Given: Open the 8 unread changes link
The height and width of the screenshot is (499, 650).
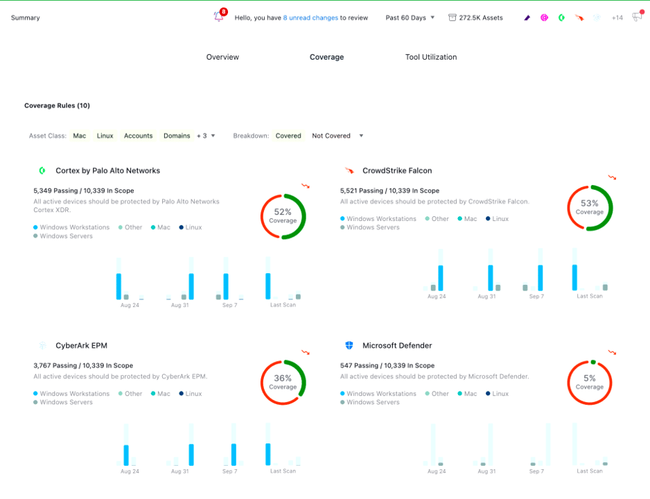Looking at the screenshot, I should tap(310, 18).
